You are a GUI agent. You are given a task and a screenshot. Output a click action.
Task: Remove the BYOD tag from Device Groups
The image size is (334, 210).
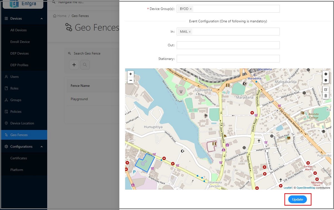pyautogui.click(x=191, y=9)
